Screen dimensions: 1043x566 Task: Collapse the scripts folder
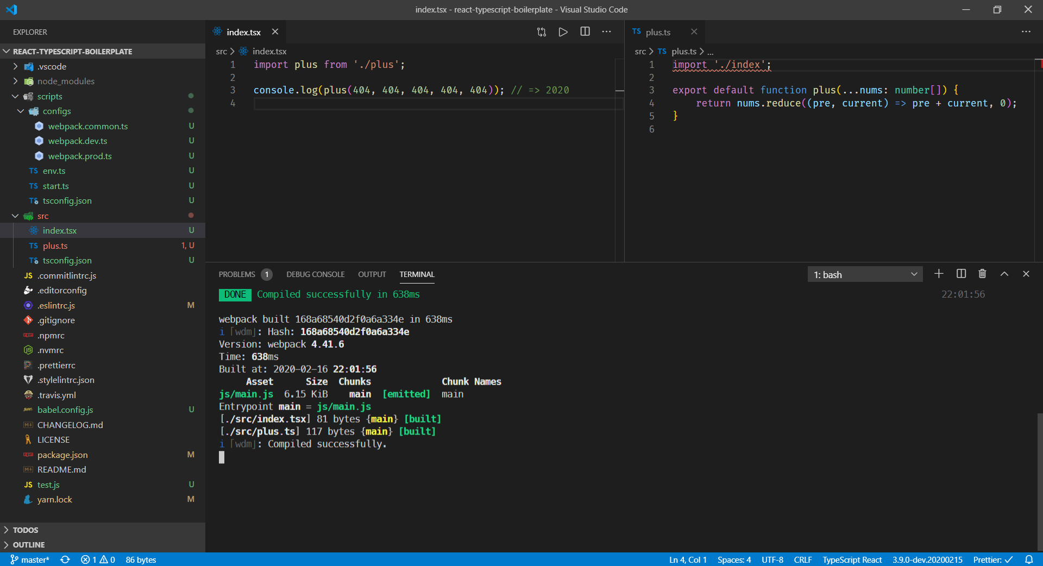103,96
